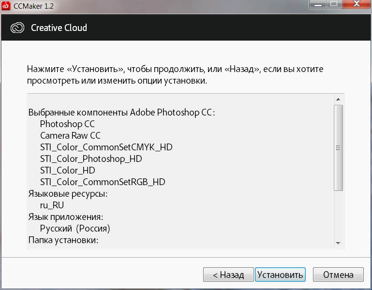Click the Camera Raw CC component line

[x=70, y=135]
